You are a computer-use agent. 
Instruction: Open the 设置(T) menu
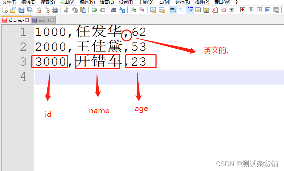click(126, 2)
